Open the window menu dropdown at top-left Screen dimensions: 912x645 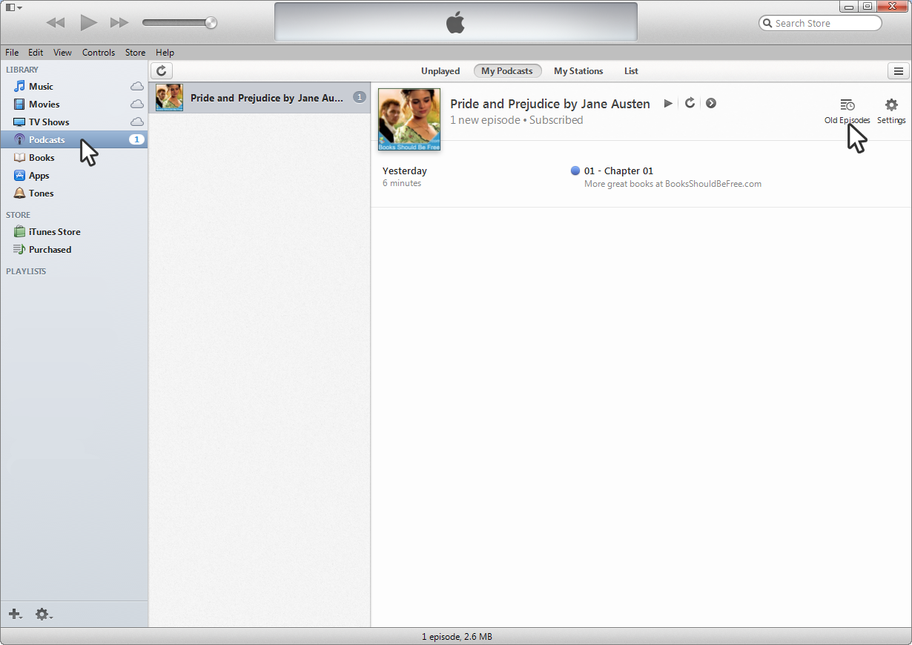point(13,7)
